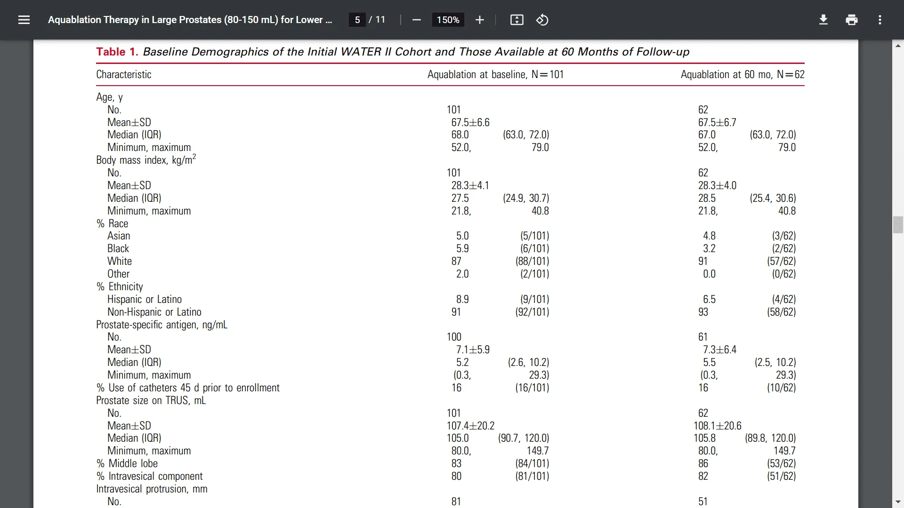Click the 'Black' row label
This screenshot has height=508, width=904.
pos(118,249)
